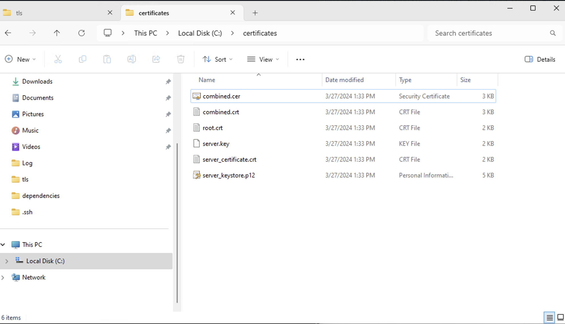The height and width of the screenshot is (324, 565).
Task: Expand the Network tree node
Action: pyautogui.click(x=3, y=277)
